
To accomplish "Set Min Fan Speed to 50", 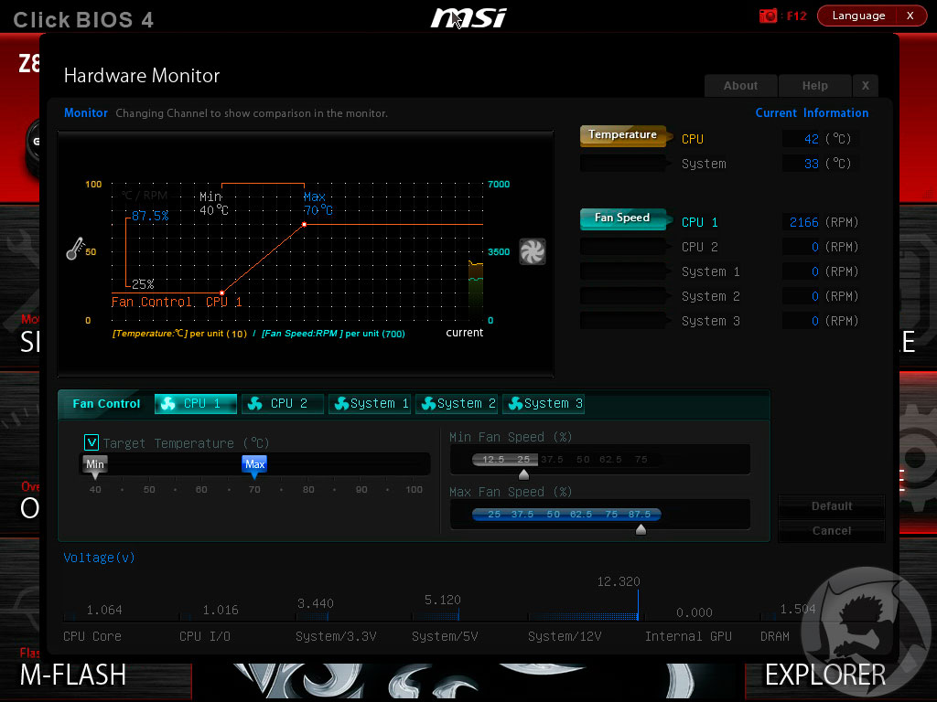I will 583,459.
